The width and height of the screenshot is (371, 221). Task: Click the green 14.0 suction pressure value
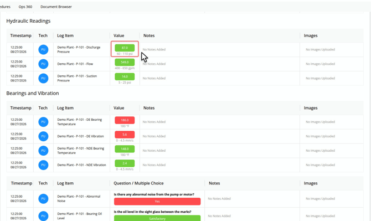[x=125, y=76]
